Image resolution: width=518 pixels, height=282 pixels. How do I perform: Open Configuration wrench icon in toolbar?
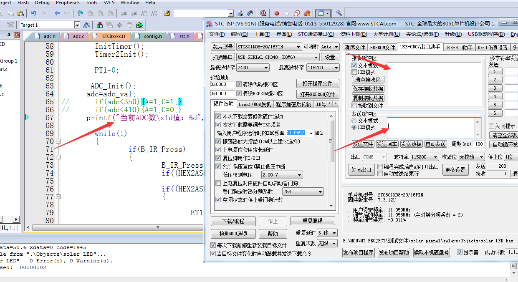pyautogui.click(x=339, y=13)
